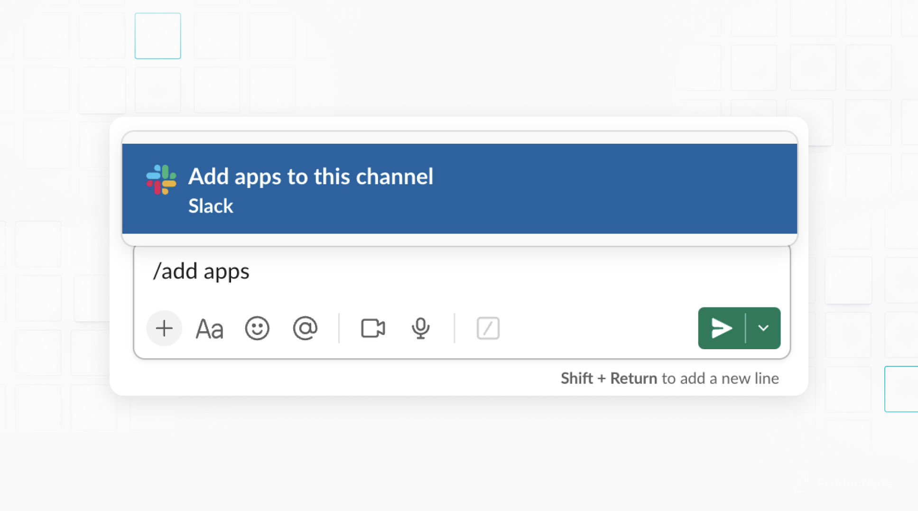
Task: Click the gray strip above the blue suggestion
Action: click(459, 138)
